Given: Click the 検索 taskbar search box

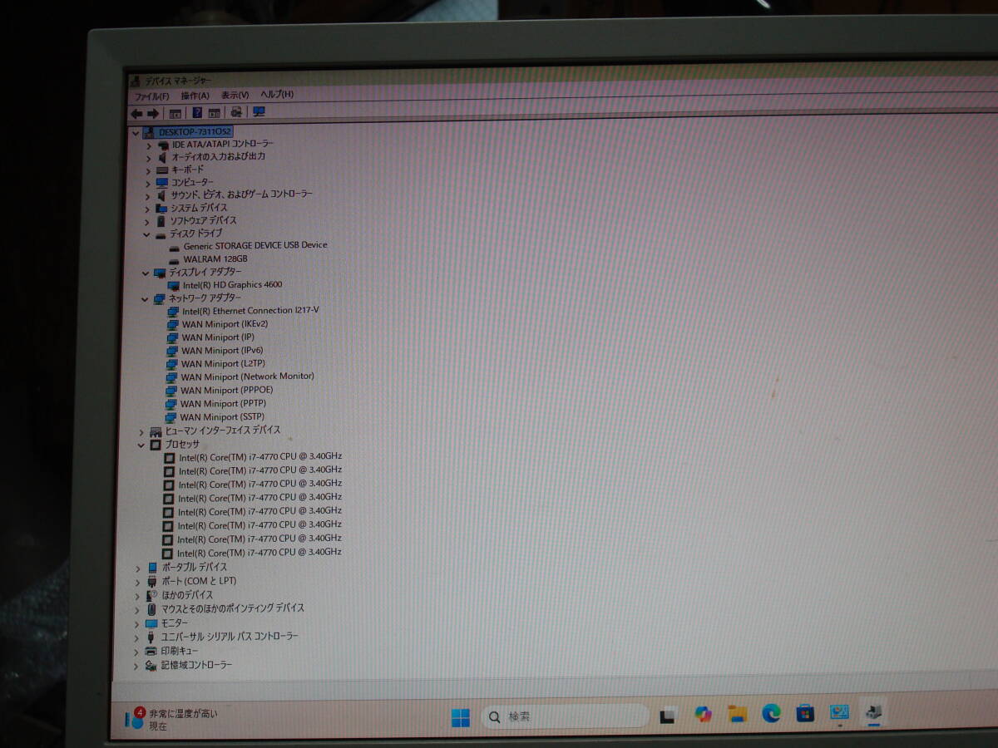Looking at the screenshot, I should [565, 716].
